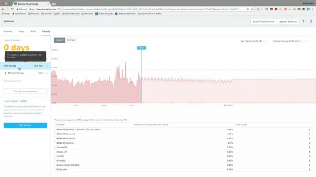Click VM row BronSQL
This screenshot has height=177, width=316.
coord(183,161)
